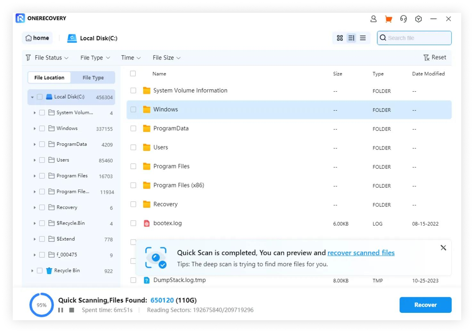Click the 650120 files found count
The width and height of the screenshot is (474, 333).
tap(162, 300)
